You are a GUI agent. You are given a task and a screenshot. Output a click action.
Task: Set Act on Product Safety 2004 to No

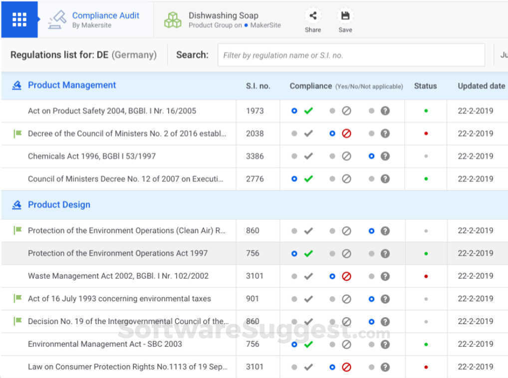(333, 111)
